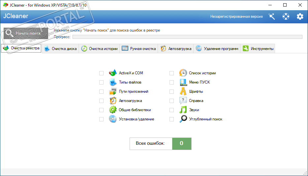Go to the Автозагрузка tab
Image resolution: width=308 pixels, height=176 pixels.
coord(176,49)
